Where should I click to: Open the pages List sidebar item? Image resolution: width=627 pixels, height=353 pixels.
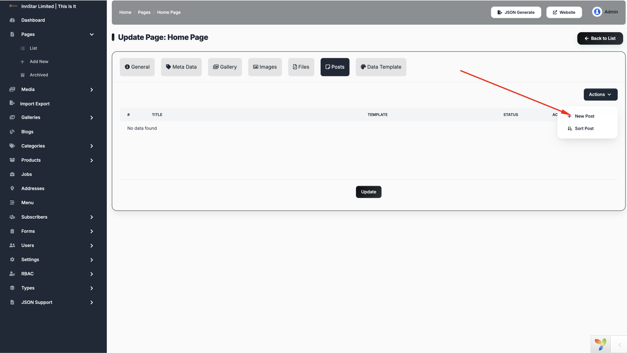tap(33, 48)
